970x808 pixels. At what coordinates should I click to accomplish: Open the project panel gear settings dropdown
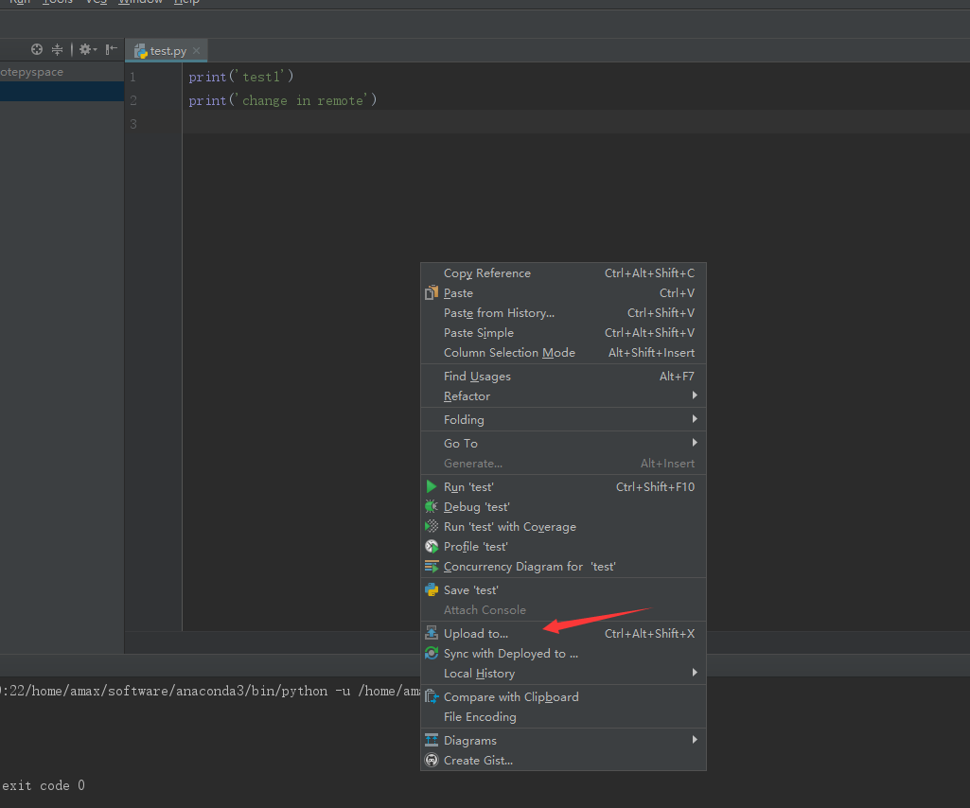coord(87,49)
